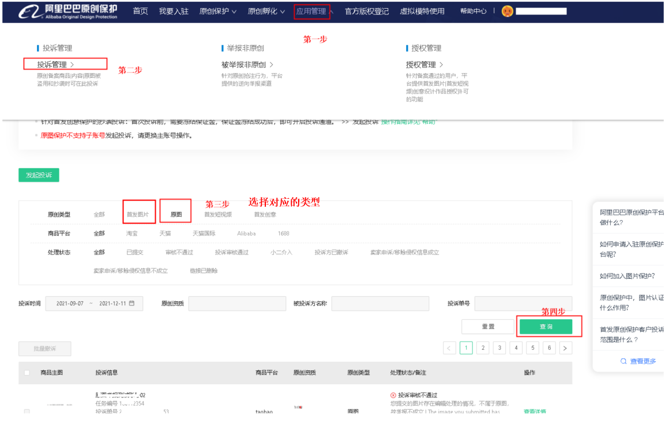Go to next page arrow
The image size is (665, 439).
[566, 348]
